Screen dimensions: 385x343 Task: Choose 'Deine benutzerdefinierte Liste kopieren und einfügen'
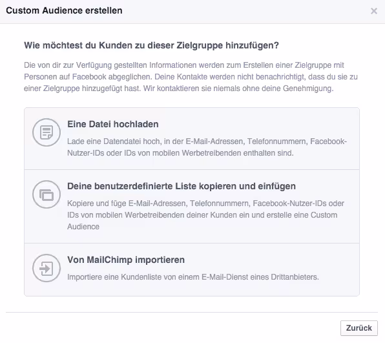pos(182,186)
